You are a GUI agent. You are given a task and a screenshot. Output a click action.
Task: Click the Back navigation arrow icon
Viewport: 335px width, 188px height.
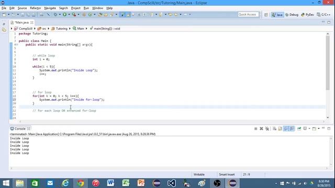[176, 15]
